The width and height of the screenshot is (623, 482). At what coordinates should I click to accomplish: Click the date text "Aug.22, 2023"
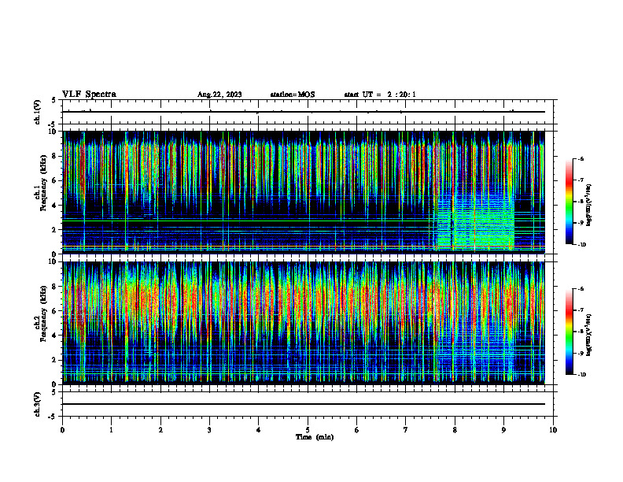pyautogui.click(x=219, y=95)
